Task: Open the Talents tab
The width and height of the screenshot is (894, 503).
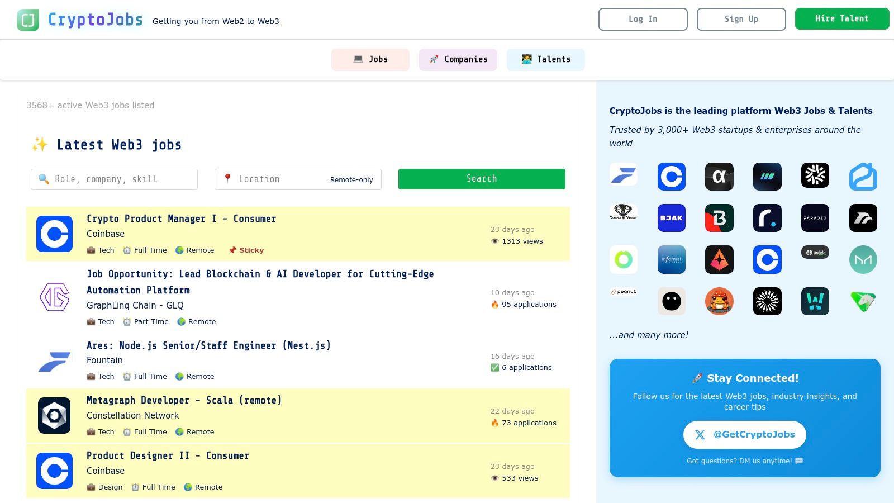Action: (545, 59)
